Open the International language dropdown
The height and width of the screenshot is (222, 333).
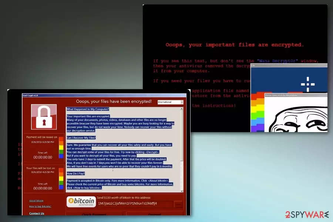pyautogui.click(x=170, y=102)
